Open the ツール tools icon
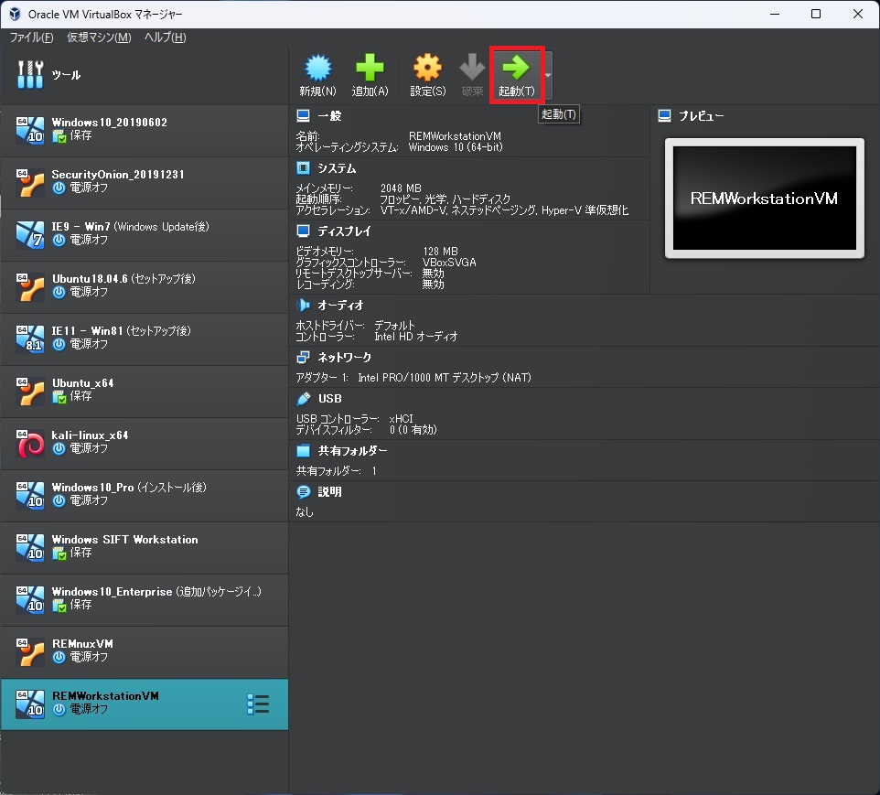880x795 pixels. click(30, 75)
